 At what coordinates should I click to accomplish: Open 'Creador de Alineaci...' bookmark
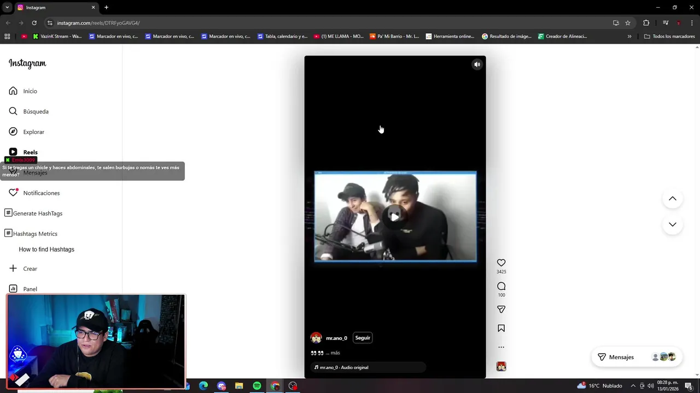562,37
